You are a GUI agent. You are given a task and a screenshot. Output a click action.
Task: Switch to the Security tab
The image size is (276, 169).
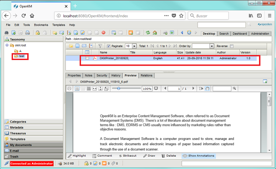point(102,75)
